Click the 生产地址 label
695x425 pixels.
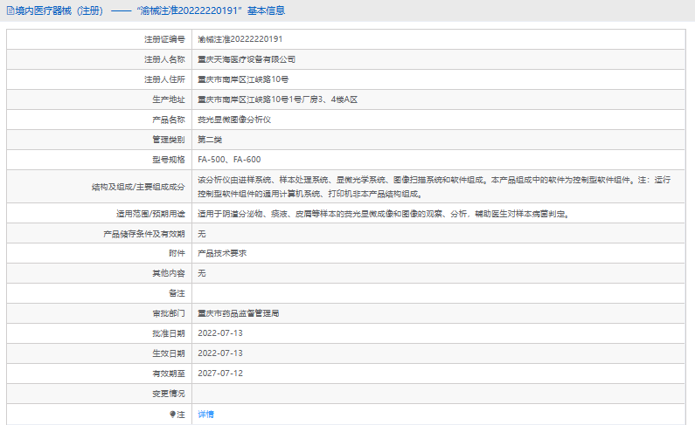(169, 99)
